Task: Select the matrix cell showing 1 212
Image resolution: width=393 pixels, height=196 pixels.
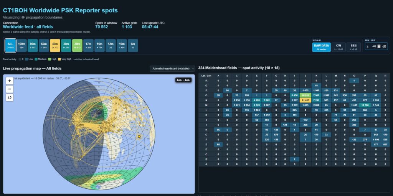Action: [266, 115]
